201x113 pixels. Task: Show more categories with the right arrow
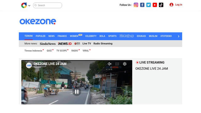pos(179,36)
